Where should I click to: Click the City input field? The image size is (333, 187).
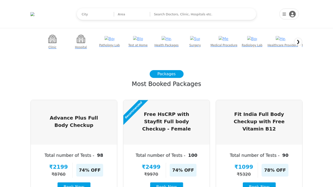tap(97, 14)
